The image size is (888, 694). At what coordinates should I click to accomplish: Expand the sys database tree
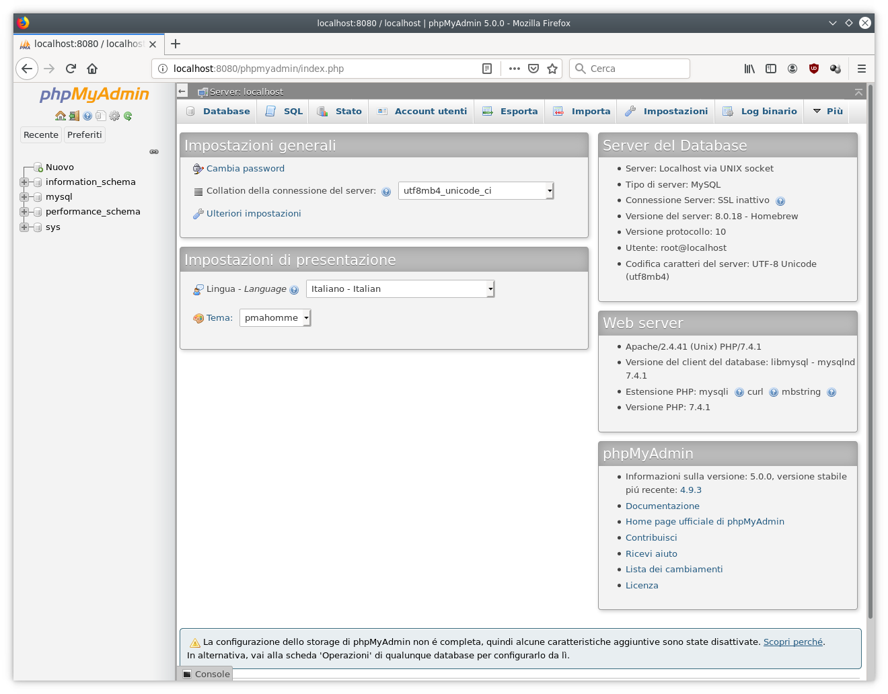[x=24, y=227]
